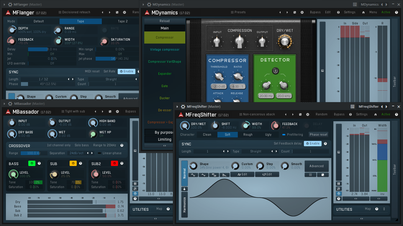This screenshot has height=226, width=403.
Task: Choose Rough character mode
Action: coord(248,134)
